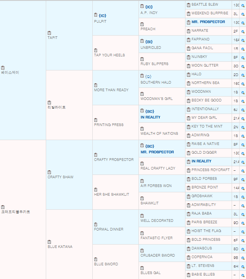
Task: Click the clipboard icon above 레이스데이
Action: [x=3, y=68]
